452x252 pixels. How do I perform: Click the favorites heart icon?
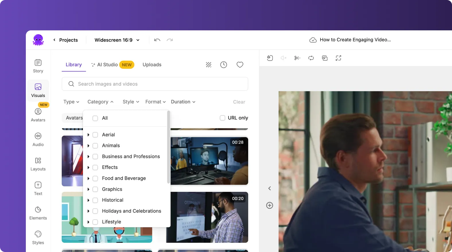click(x=240, y=65)
